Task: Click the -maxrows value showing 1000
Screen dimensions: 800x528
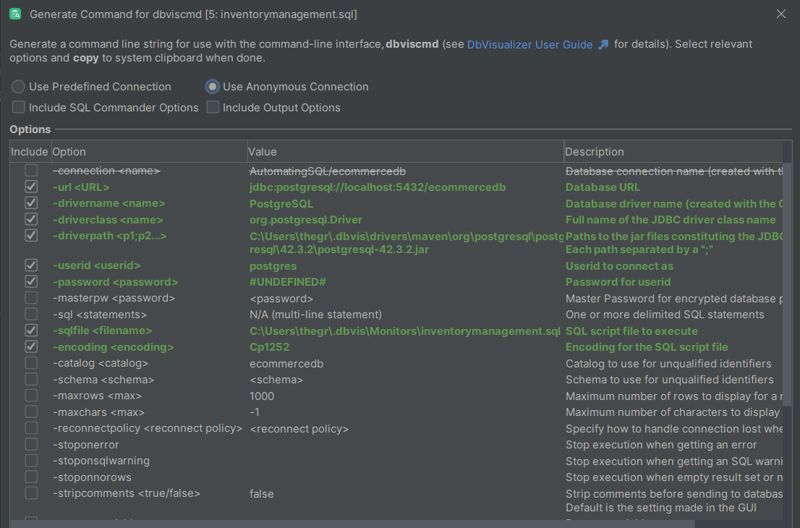Action: [x=262, y=396]
